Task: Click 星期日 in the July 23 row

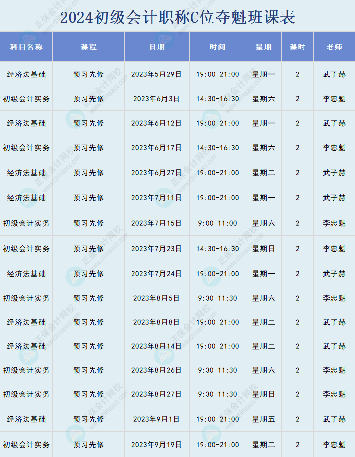Action: coord(263,249)
